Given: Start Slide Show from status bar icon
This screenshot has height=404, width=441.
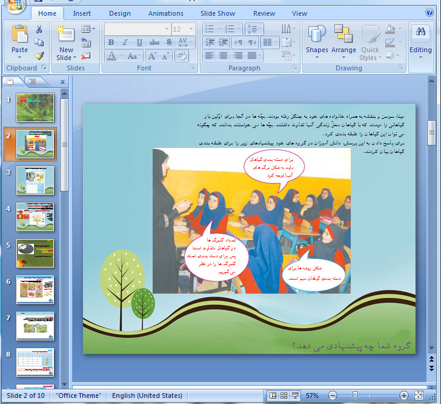Looking at the screenshot, I should tap(295, 396).
